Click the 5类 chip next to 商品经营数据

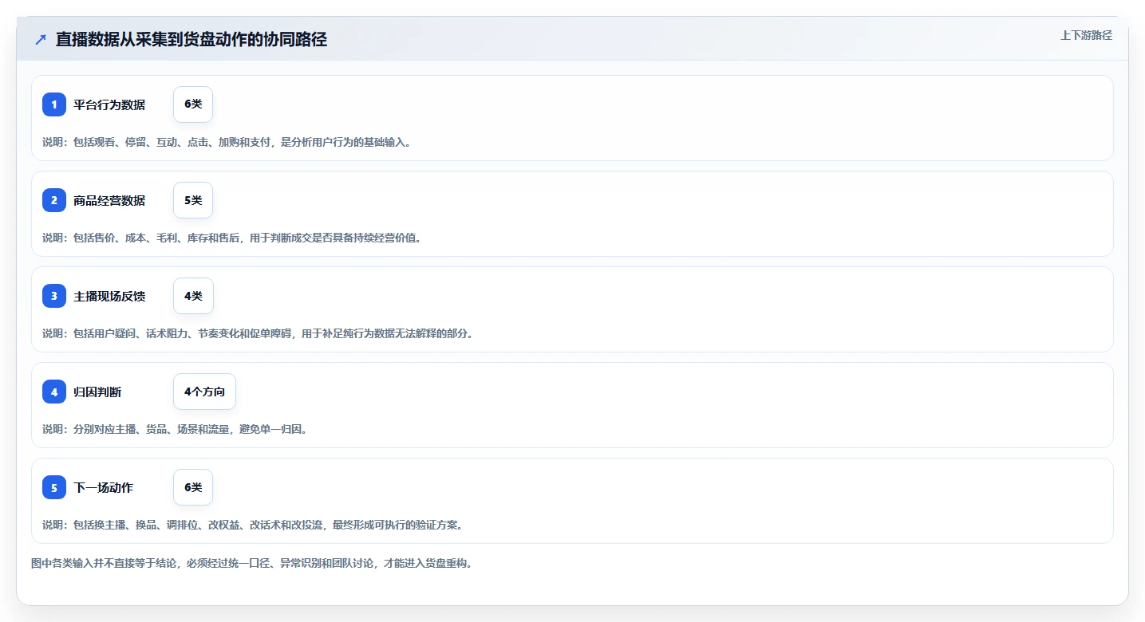pos(193,200)
